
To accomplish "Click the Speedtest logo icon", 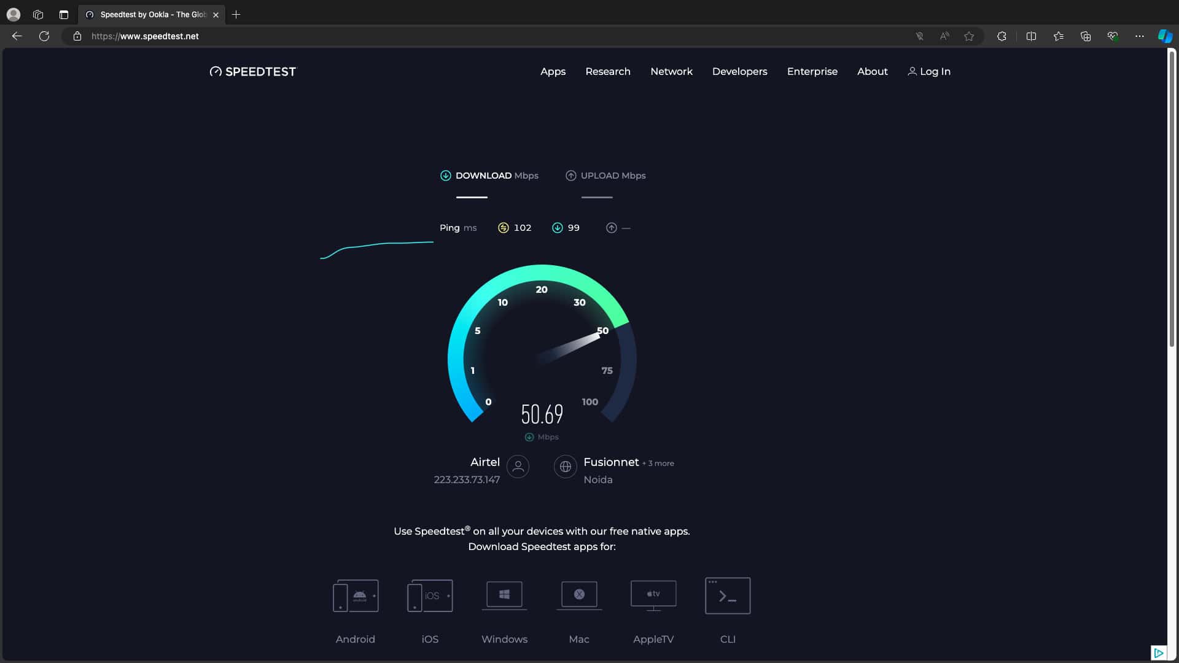I will tap(214, 71).
